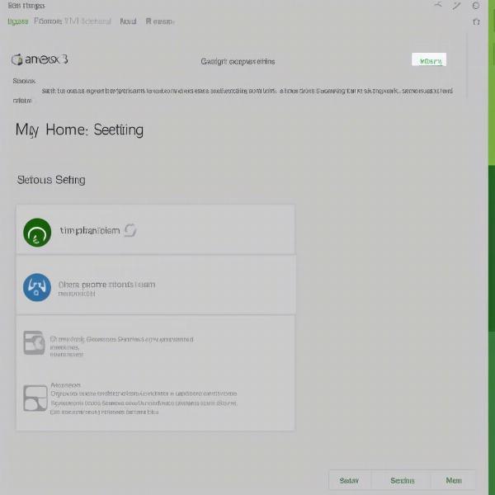495x495 pixels.
Task: Click the blue circular icon in second card
Action: 37,287
